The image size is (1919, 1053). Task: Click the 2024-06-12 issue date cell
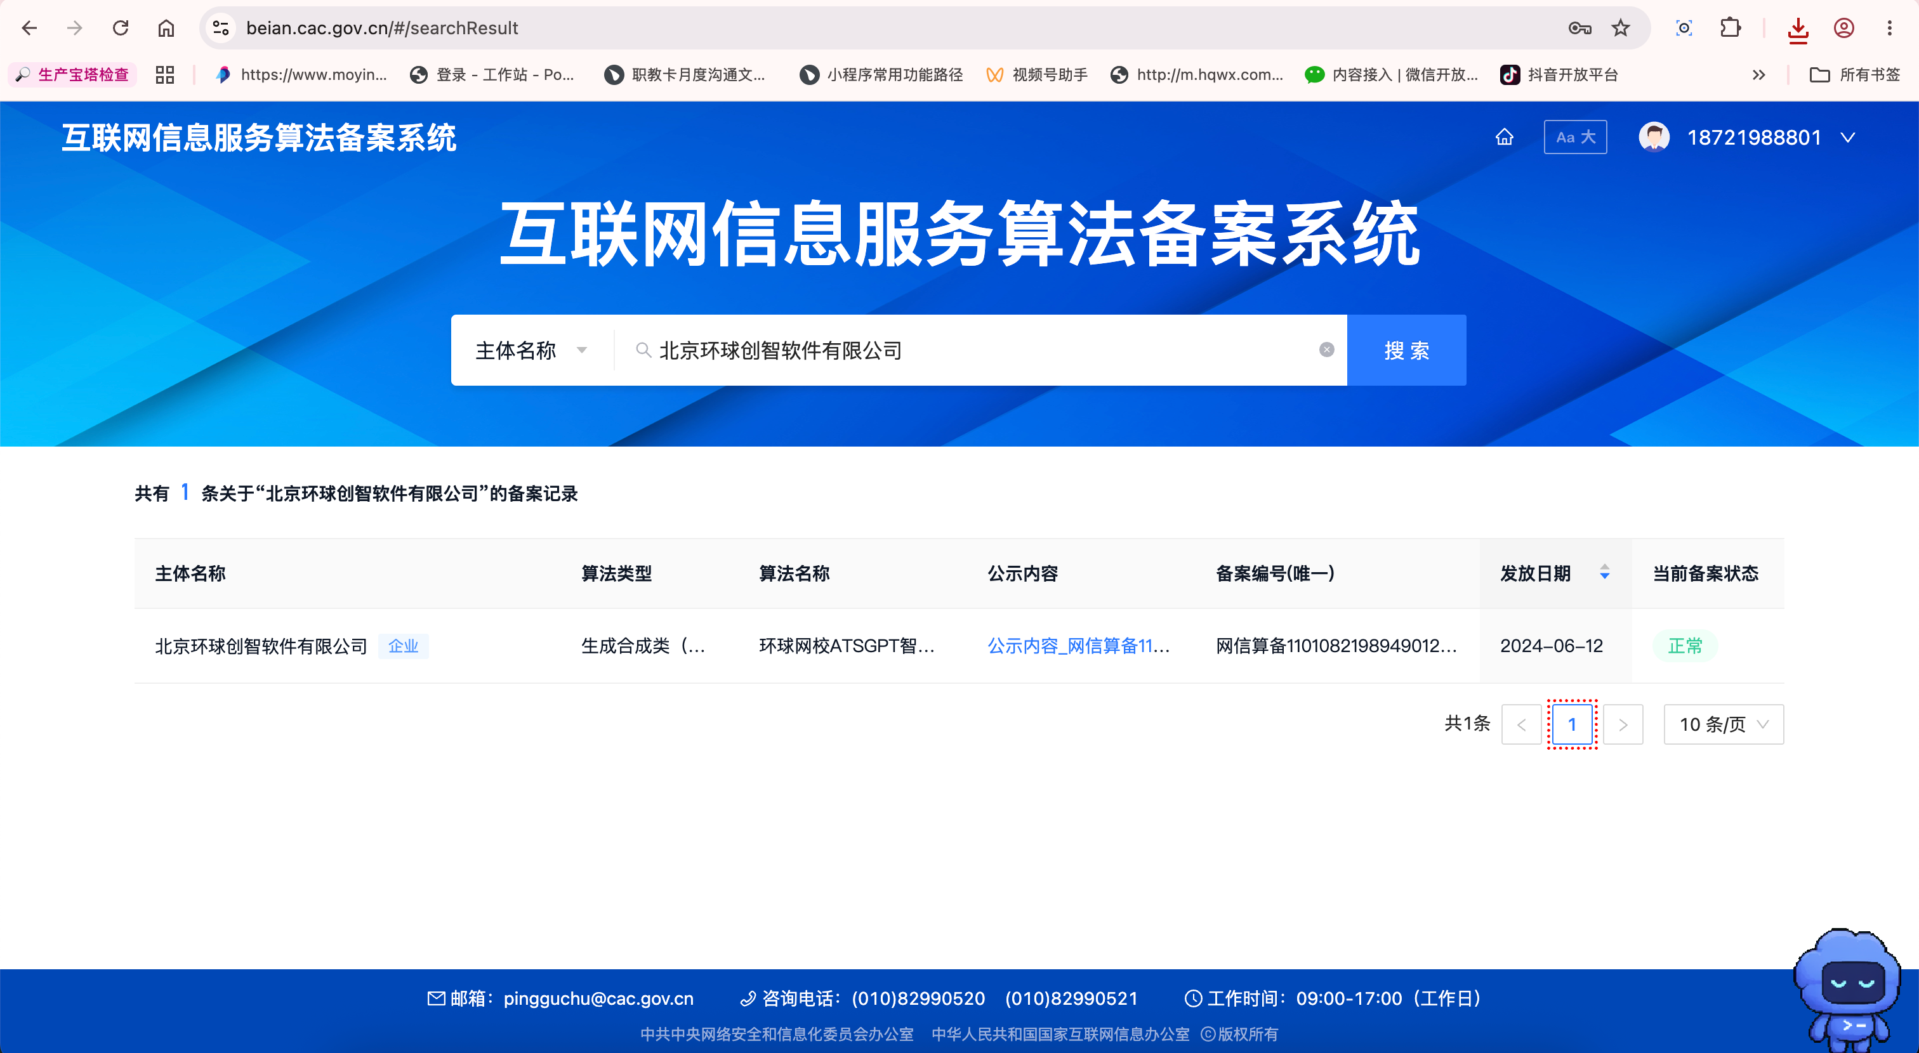[x=1551, y=646]
